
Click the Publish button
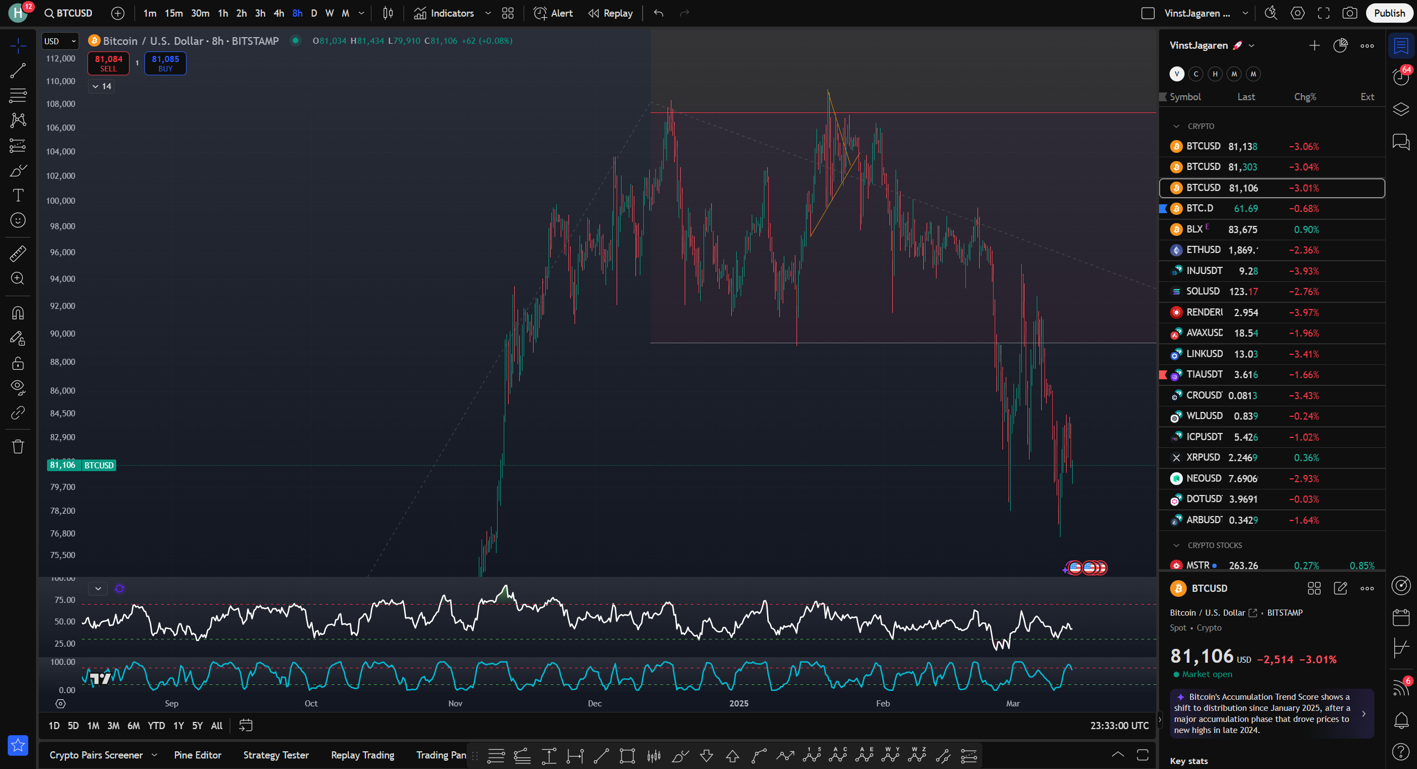1389,13
